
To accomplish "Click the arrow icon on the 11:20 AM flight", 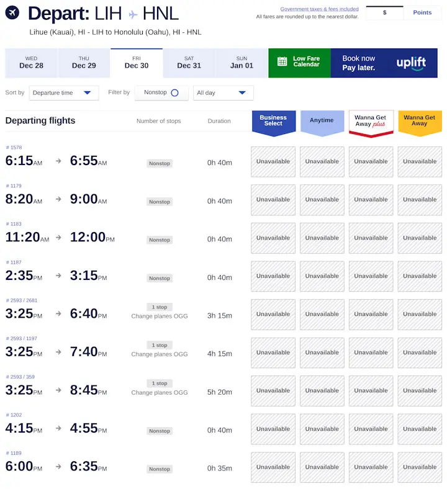I will click(x=58, y=238).
